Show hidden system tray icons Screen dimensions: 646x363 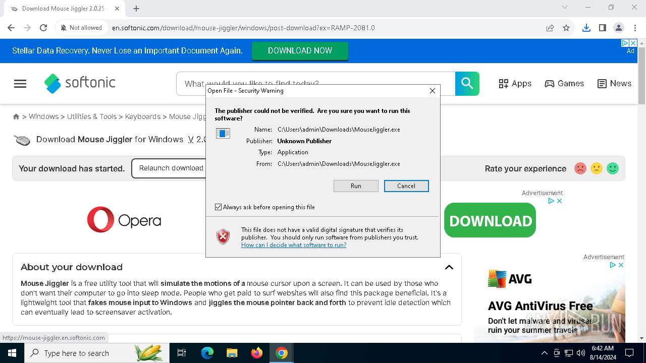(544, 353)
